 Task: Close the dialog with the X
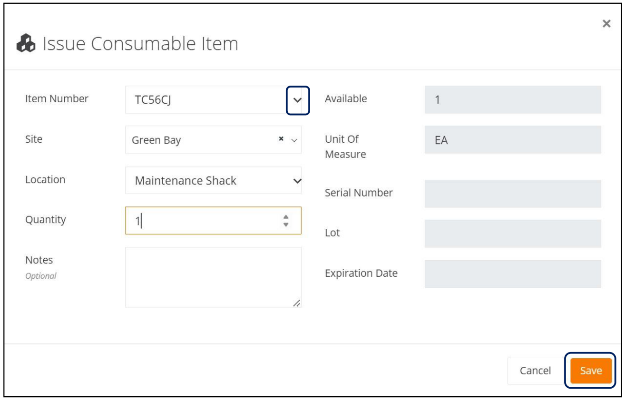[606, 24]
